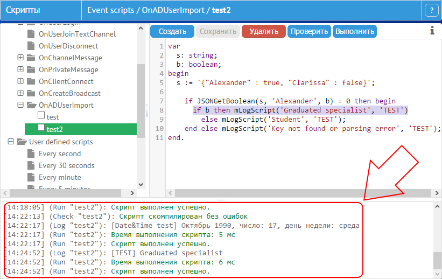Viewport: 442px width, 279px height.
Task: Click the OnADUserImport open folder icon
Action: pyautogui.click(x=31, y=105)
